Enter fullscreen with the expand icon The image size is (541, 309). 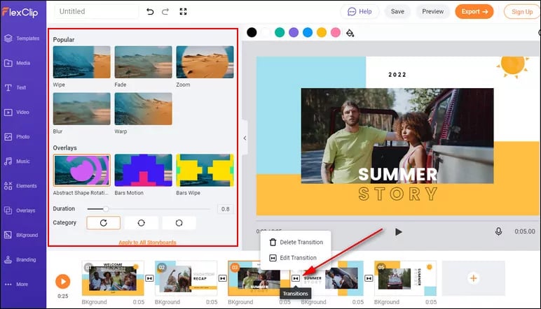click(x=184, y=12)
